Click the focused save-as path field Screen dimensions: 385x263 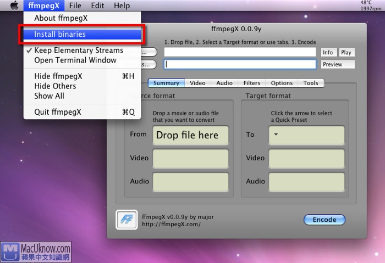(240, 64)
